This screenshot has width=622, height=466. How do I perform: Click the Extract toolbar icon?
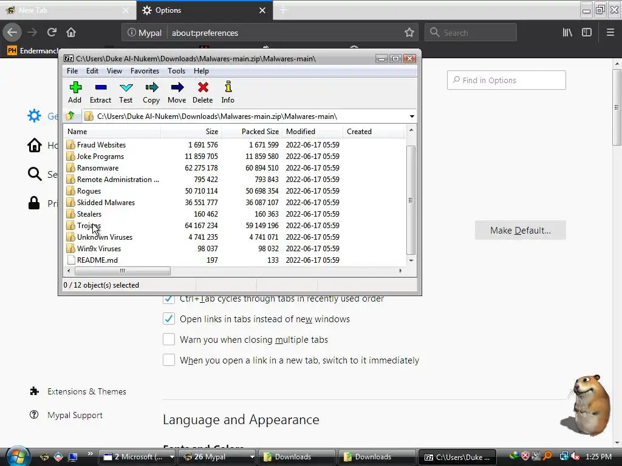pyautogui.click(x=100, y=92)
